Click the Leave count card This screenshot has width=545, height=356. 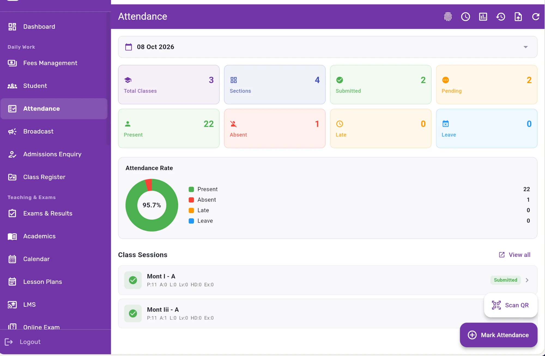pos(487,128)
